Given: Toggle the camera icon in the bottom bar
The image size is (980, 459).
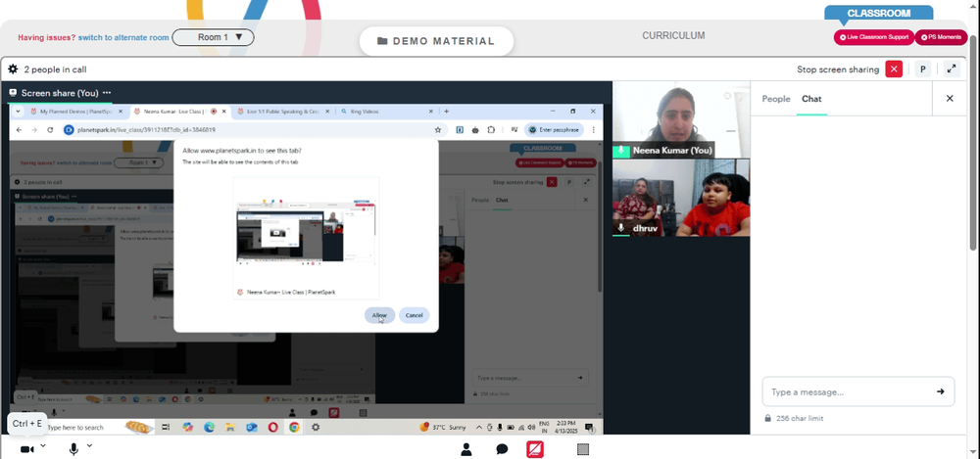Looking at the screenshot, I should coord(26,449).
